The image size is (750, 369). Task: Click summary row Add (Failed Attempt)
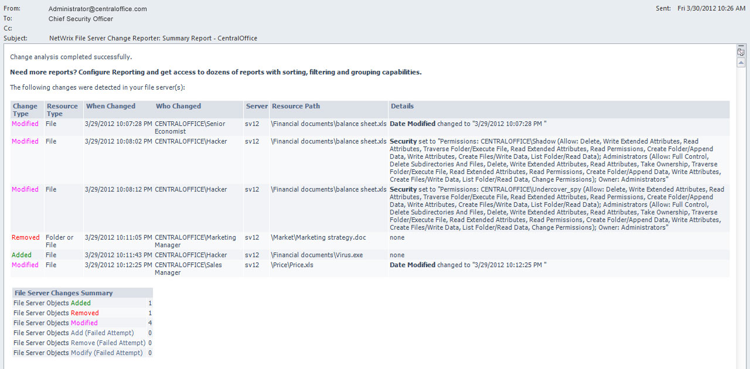[83, 333]
